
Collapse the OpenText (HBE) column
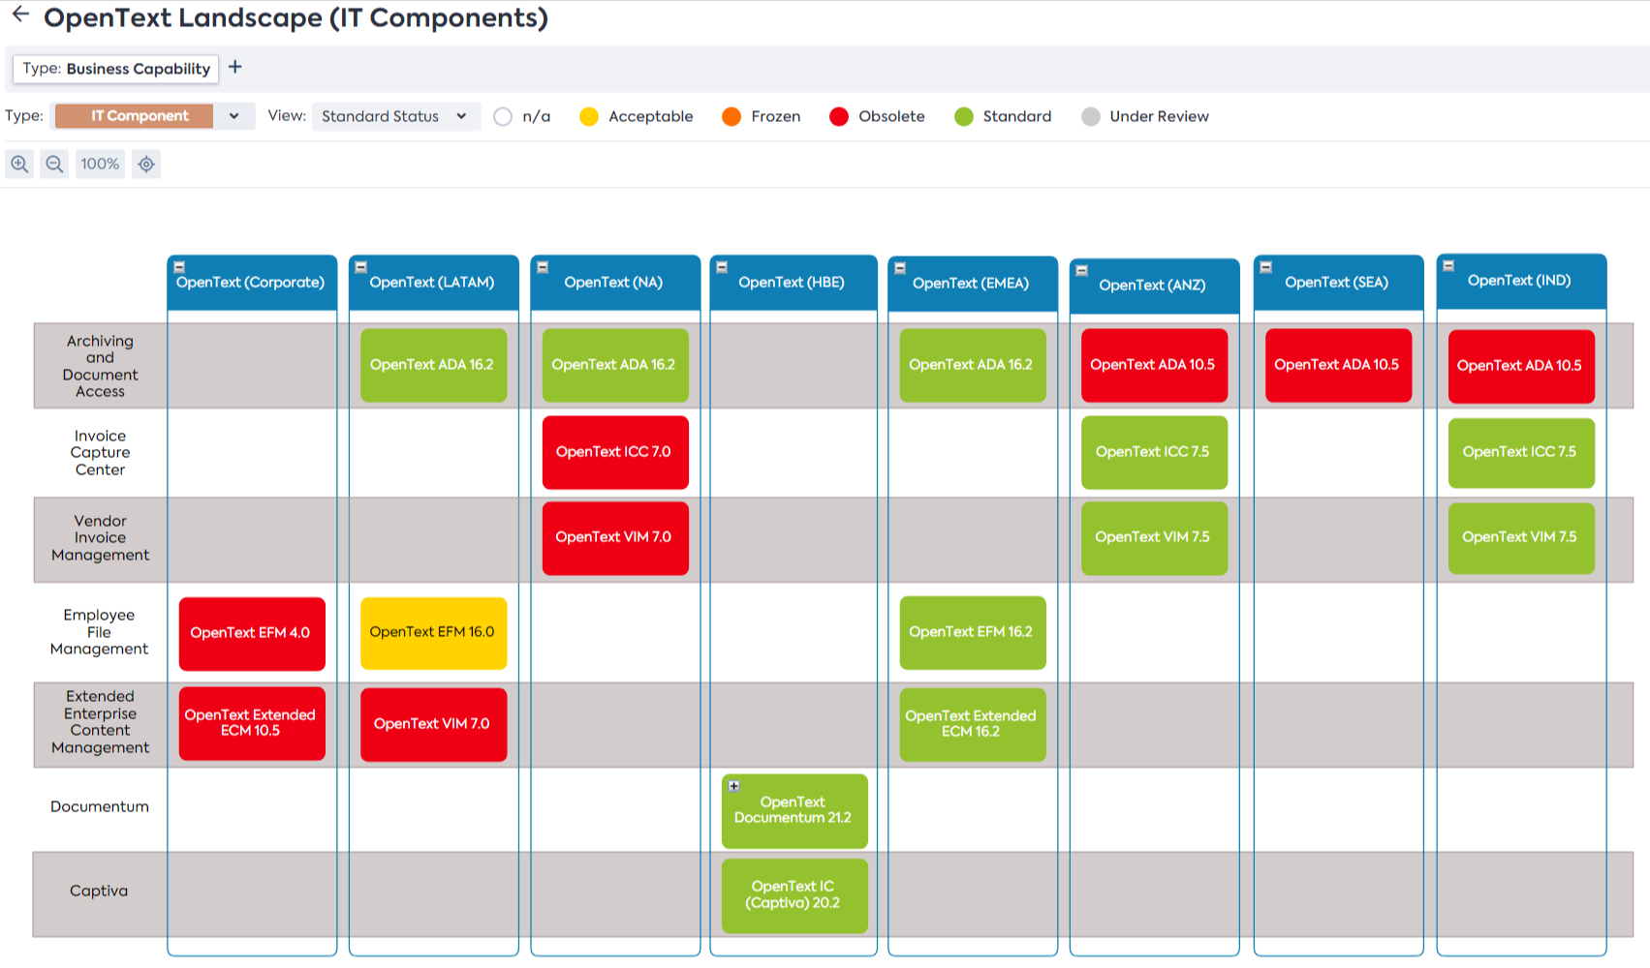click(722, 267)
